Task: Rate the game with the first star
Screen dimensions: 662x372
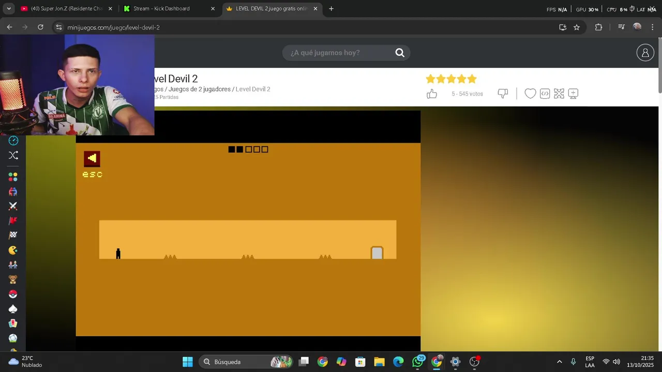Action: (x=430, y=79)
